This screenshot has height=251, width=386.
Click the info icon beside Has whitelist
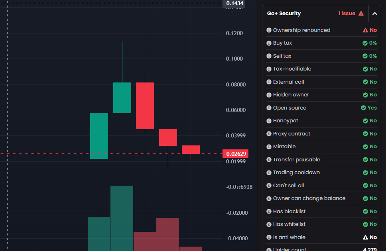[x=269, y=224]
